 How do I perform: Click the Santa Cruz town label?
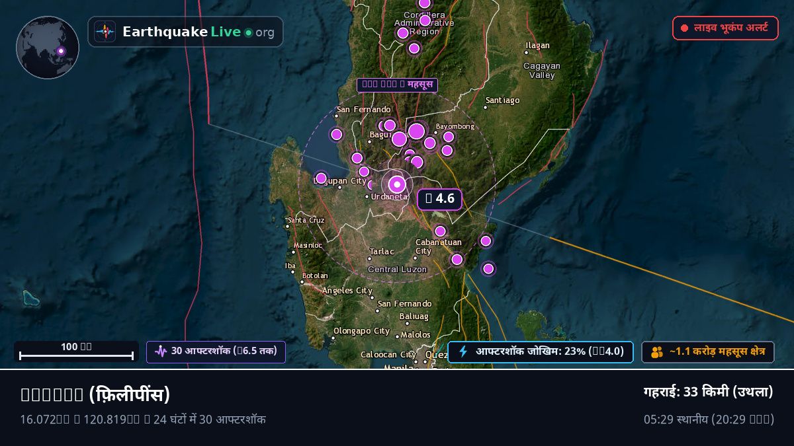pos(306,220)
